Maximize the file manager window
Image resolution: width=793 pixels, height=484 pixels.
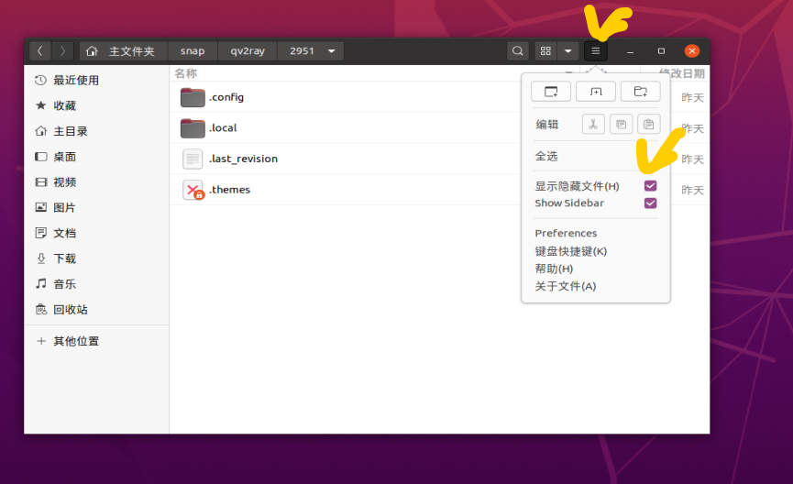(661, 51)
